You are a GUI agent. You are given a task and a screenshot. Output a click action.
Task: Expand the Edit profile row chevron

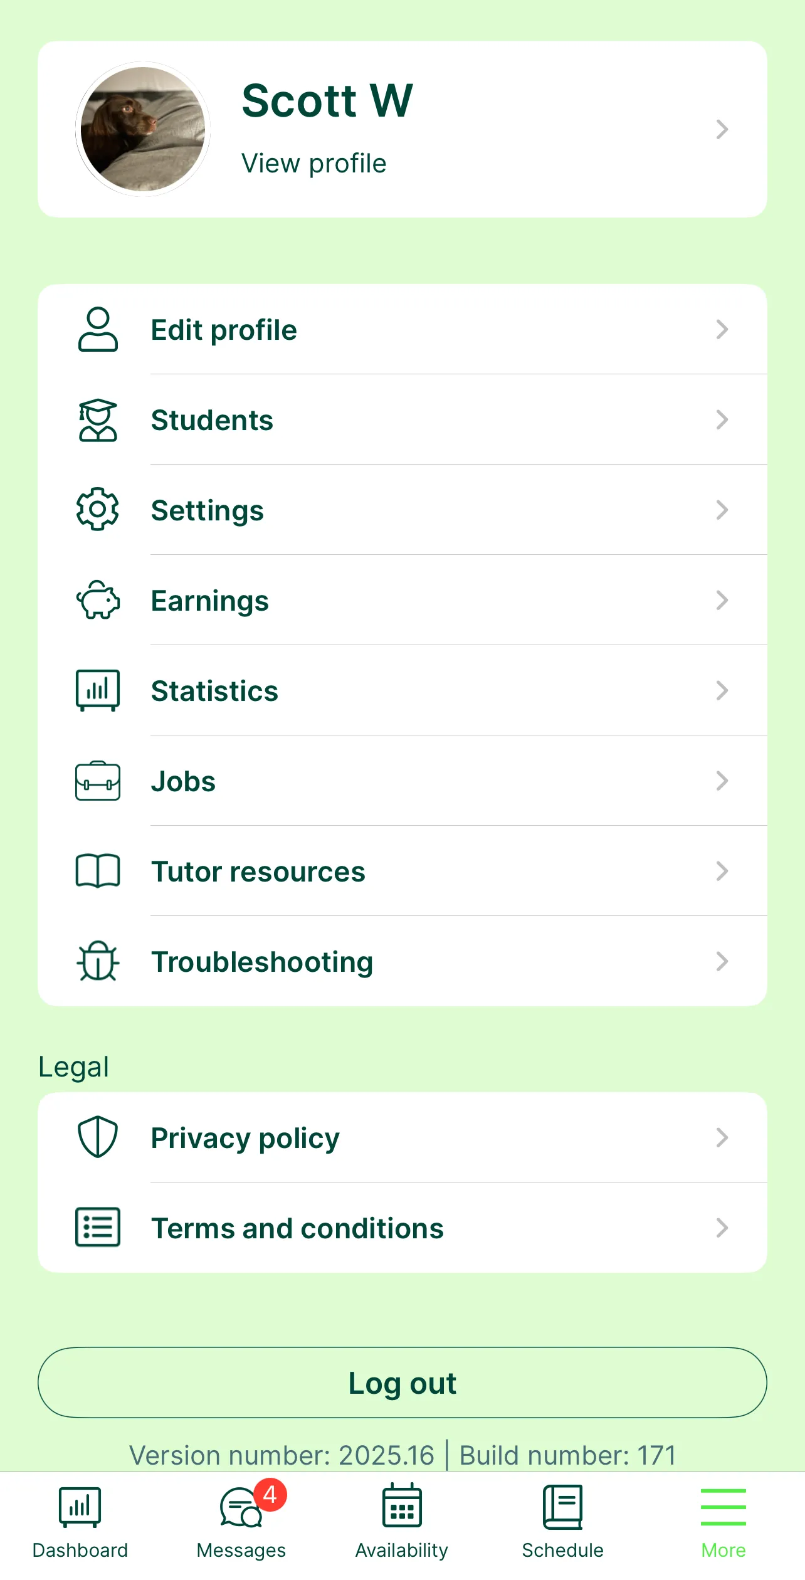click(x=722, y=329)
